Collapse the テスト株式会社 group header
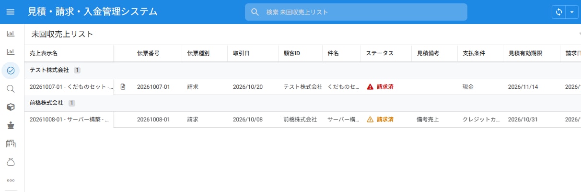This screenshot has height=192, width=581. [x=302, y=70]
